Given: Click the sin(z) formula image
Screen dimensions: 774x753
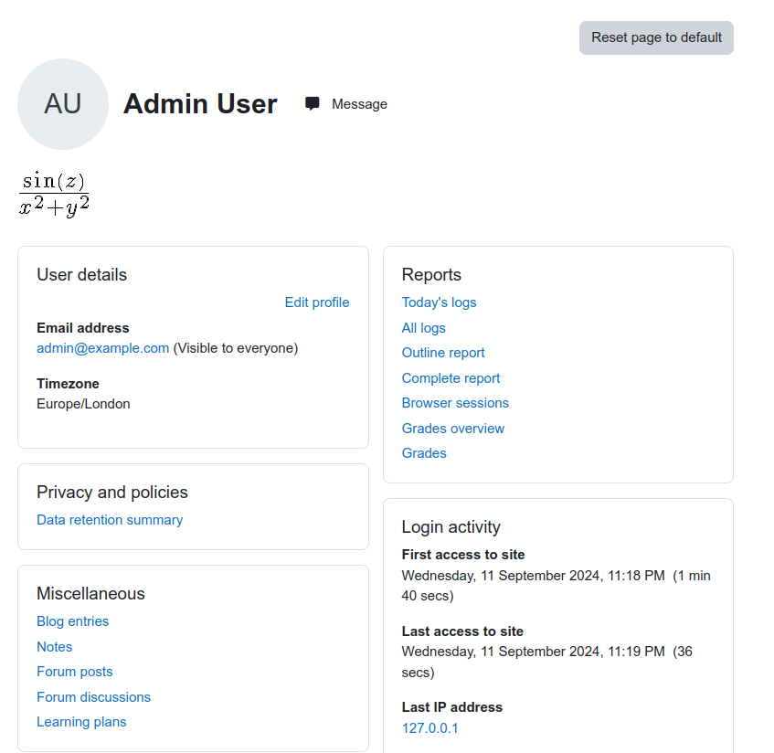Looking at the screenshot, I should (54, 194).
